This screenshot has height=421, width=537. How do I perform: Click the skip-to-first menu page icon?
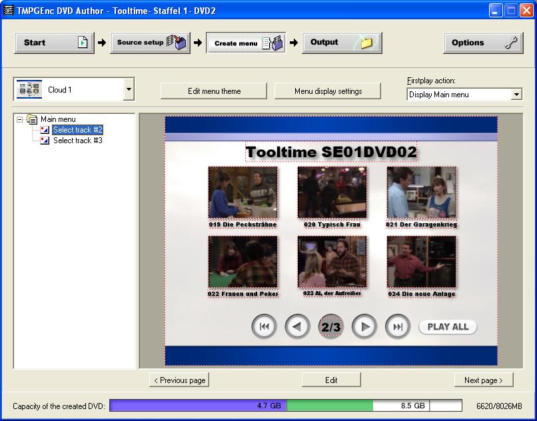[264, 326]
